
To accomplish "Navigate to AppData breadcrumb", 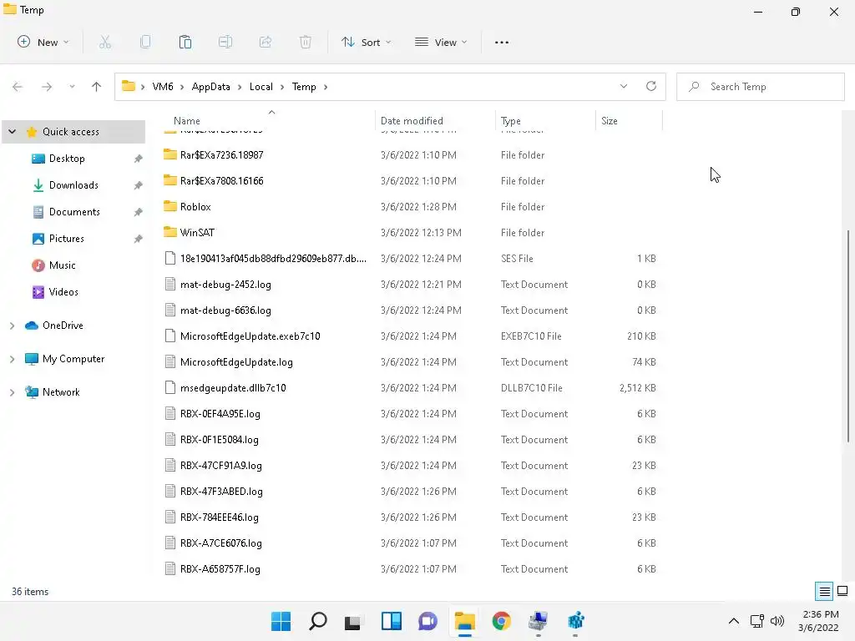I will 210,87.
